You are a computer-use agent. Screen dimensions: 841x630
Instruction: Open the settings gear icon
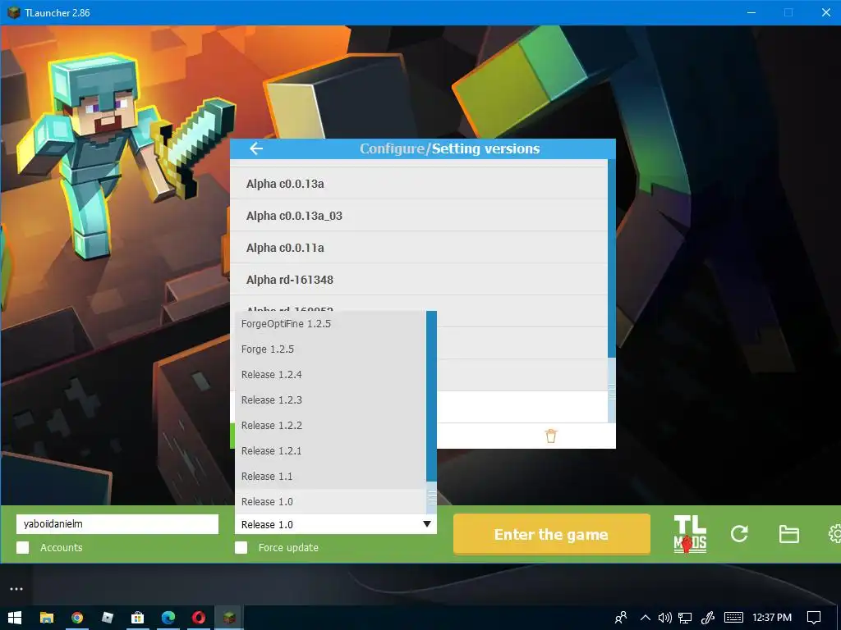pyautogui.click(x=834, y=533)
